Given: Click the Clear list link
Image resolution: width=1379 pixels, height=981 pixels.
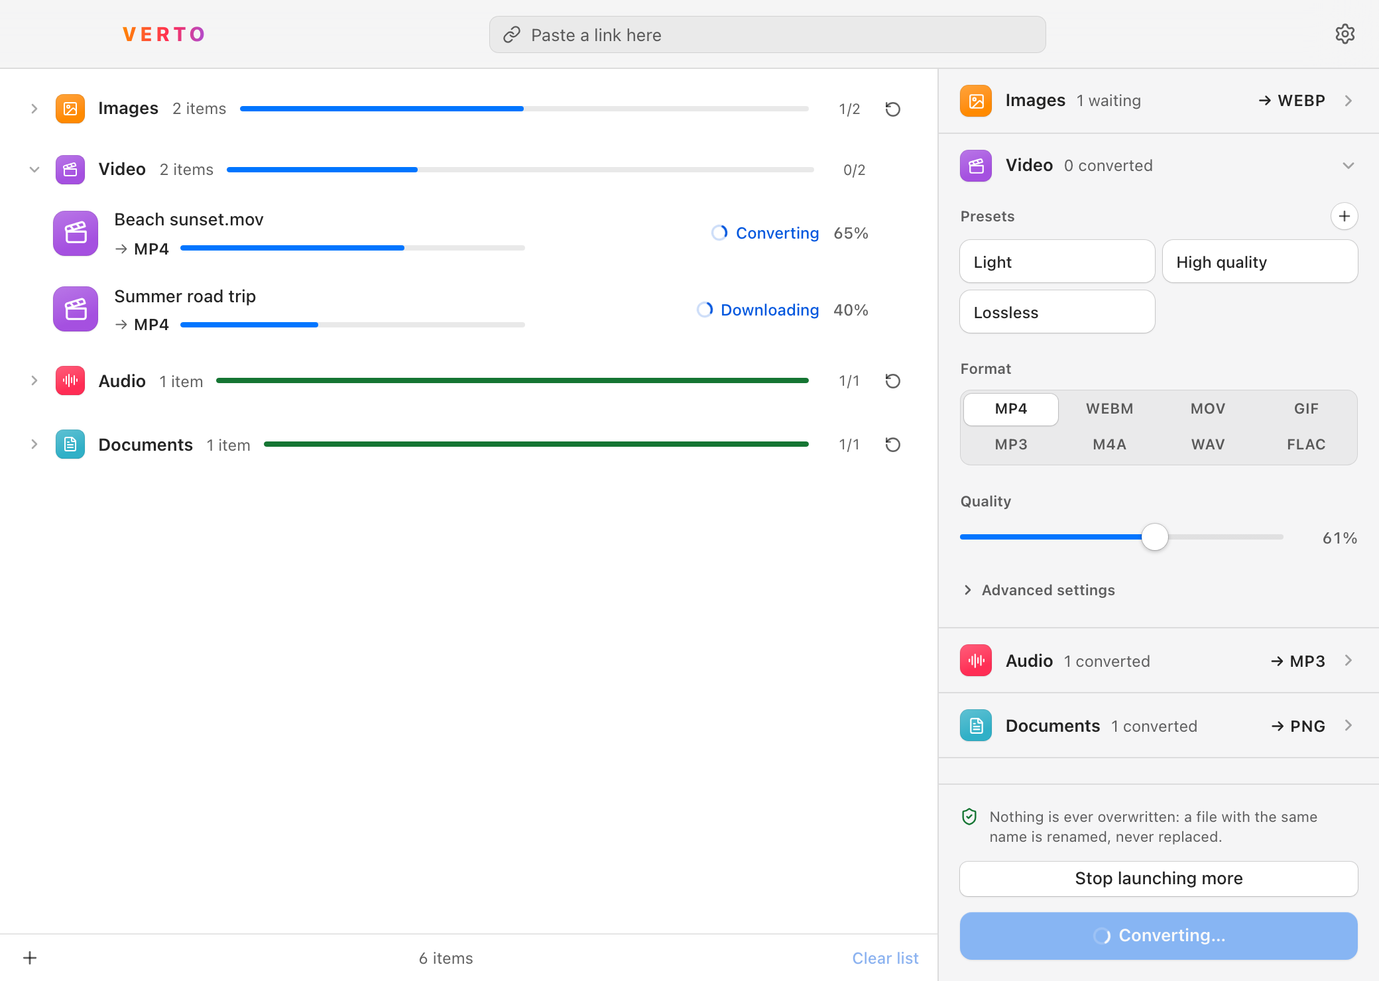Looking at the screenshot, I should (x=885, y=958).
